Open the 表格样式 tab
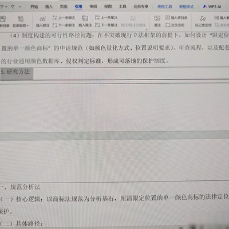Screen dimensions: 229x229 (187, 7)
